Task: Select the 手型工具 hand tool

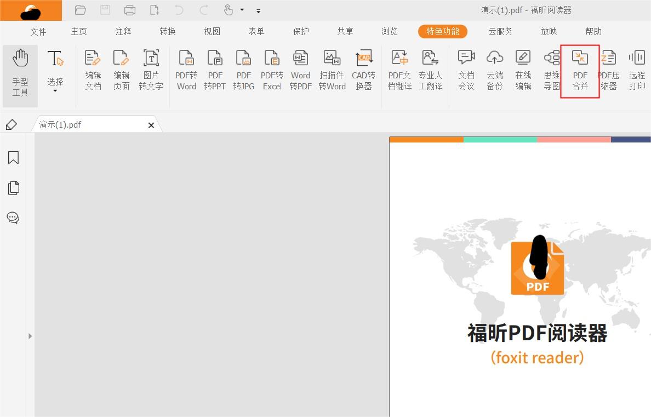Action: pos(20,76)
